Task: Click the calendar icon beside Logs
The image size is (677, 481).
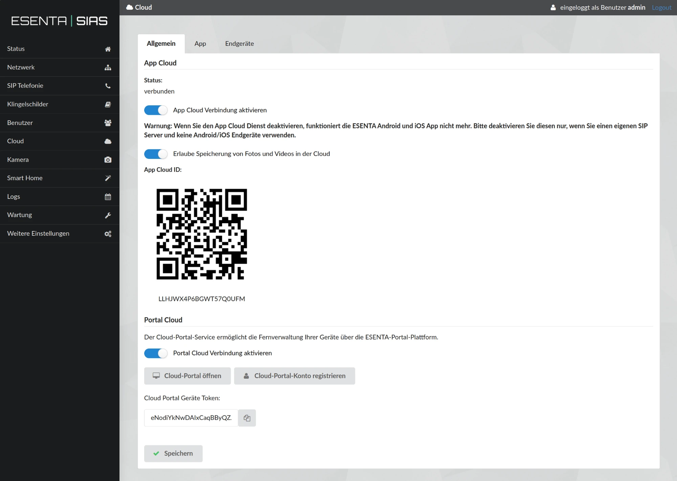Action: click(x=108, y=197)
